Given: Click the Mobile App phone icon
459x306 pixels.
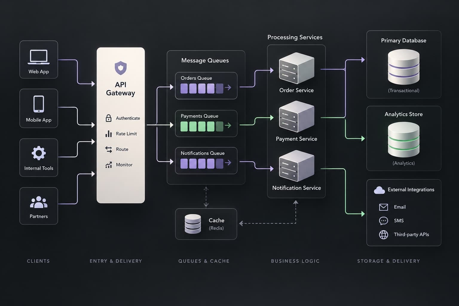Looking at the screenshot, I should [39, 104].
